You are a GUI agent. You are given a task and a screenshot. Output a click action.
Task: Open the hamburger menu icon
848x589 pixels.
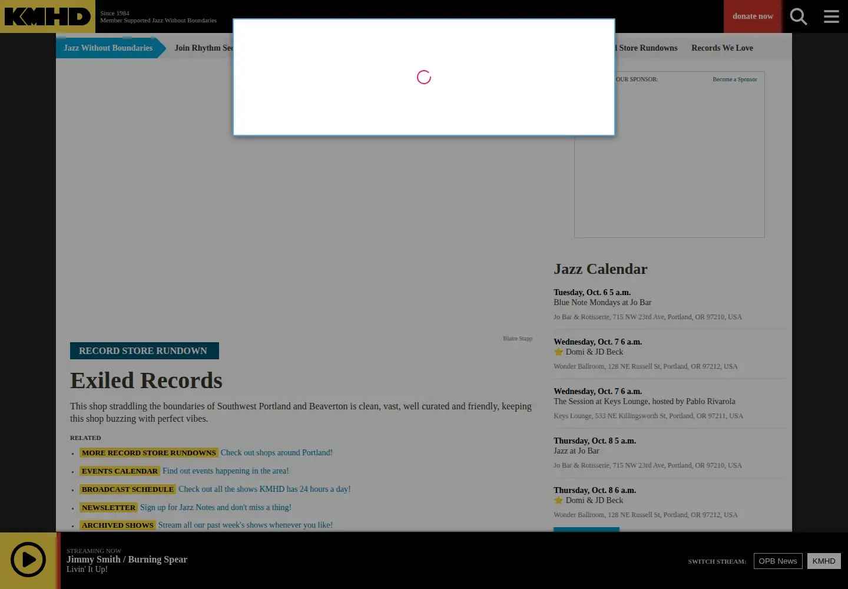pos(832,16)
